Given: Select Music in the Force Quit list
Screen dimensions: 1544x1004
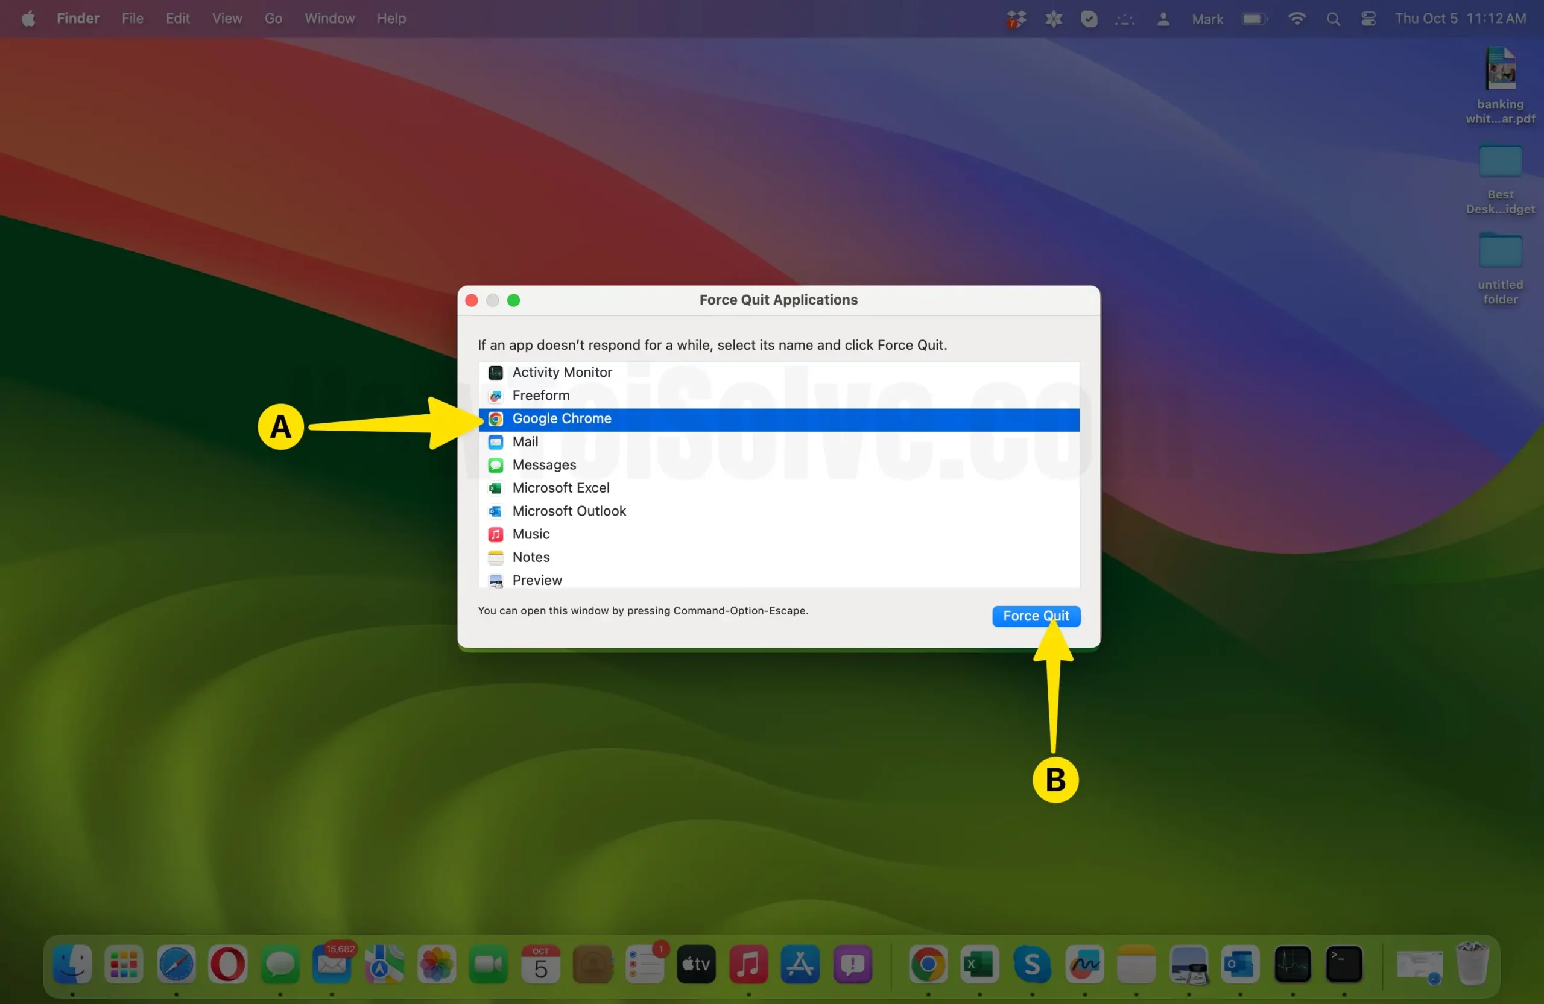Looking at the screenshot, I should 779,534.
